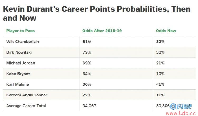Select the Kareem Abdul-Jabbar row name
Viewport: 198px width, 116px height.
pyautogui.click(x=27, y=95)
